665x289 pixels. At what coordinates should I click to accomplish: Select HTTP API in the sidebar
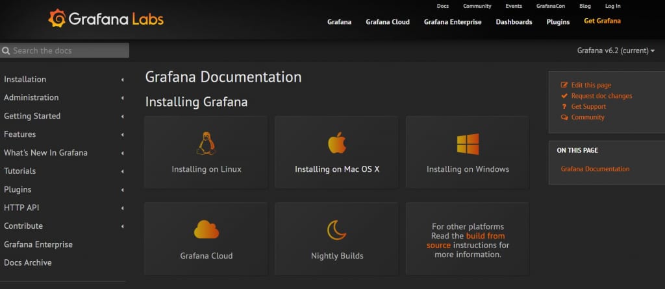coord(21,208)
